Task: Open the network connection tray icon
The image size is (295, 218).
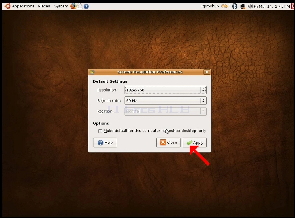Action: pyautogui.click(x=243, y=6)
